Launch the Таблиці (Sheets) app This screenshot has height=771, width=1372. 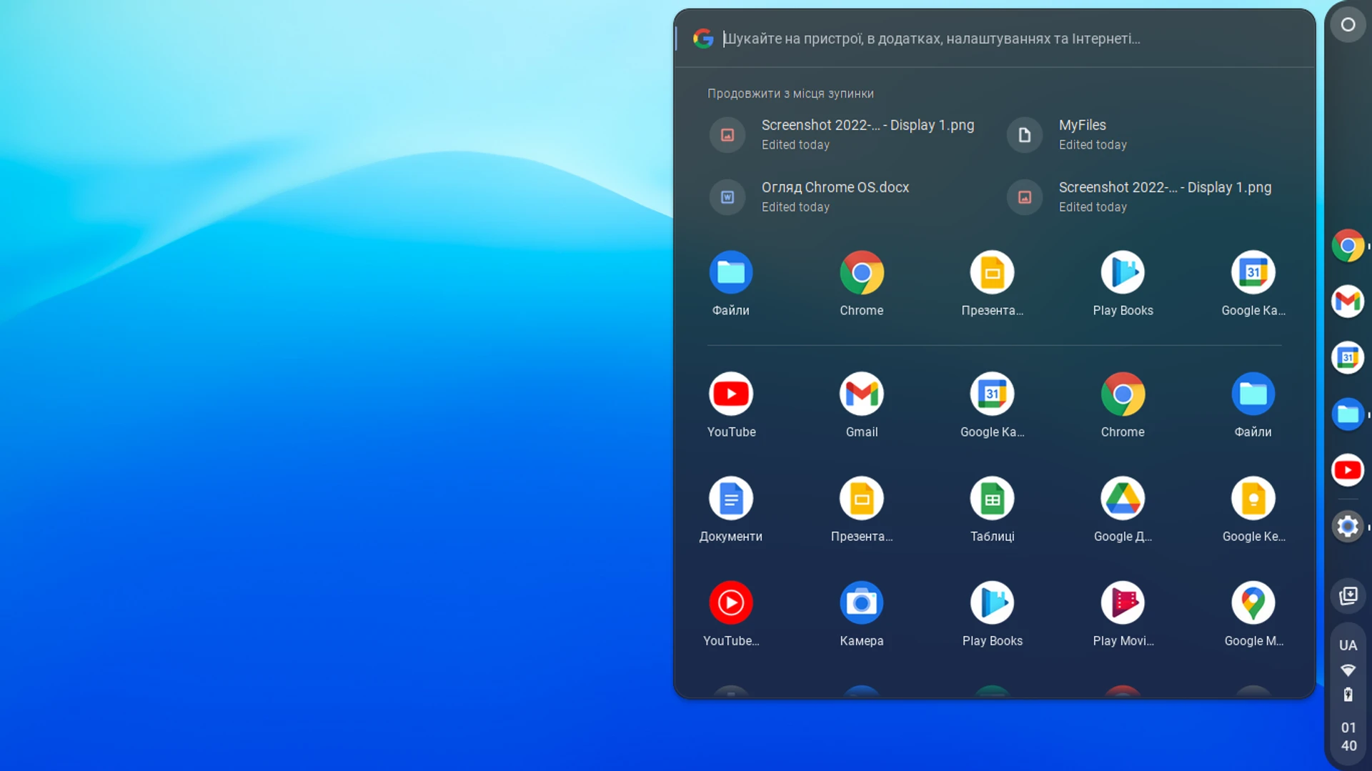tap(992, 498)
